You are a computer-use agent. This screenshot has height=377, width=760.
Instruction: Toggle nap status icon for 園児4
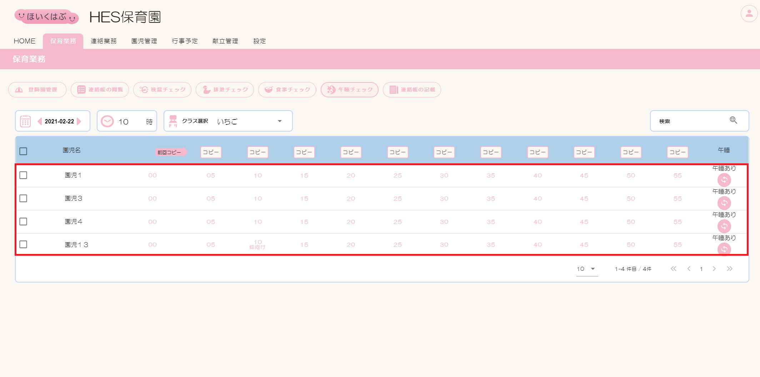click(724, 226)
